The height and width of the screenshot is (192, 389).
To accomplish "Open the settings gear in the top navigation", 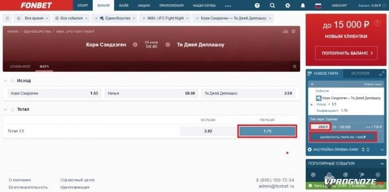I will click(287, 5).
